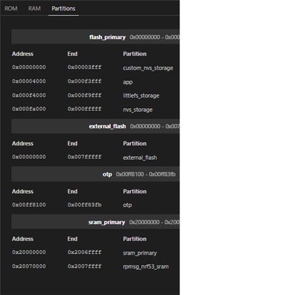The width and height of the screenshot is (299, 295).
Task: Select the app partition name
Action: [x=128, y=82]
